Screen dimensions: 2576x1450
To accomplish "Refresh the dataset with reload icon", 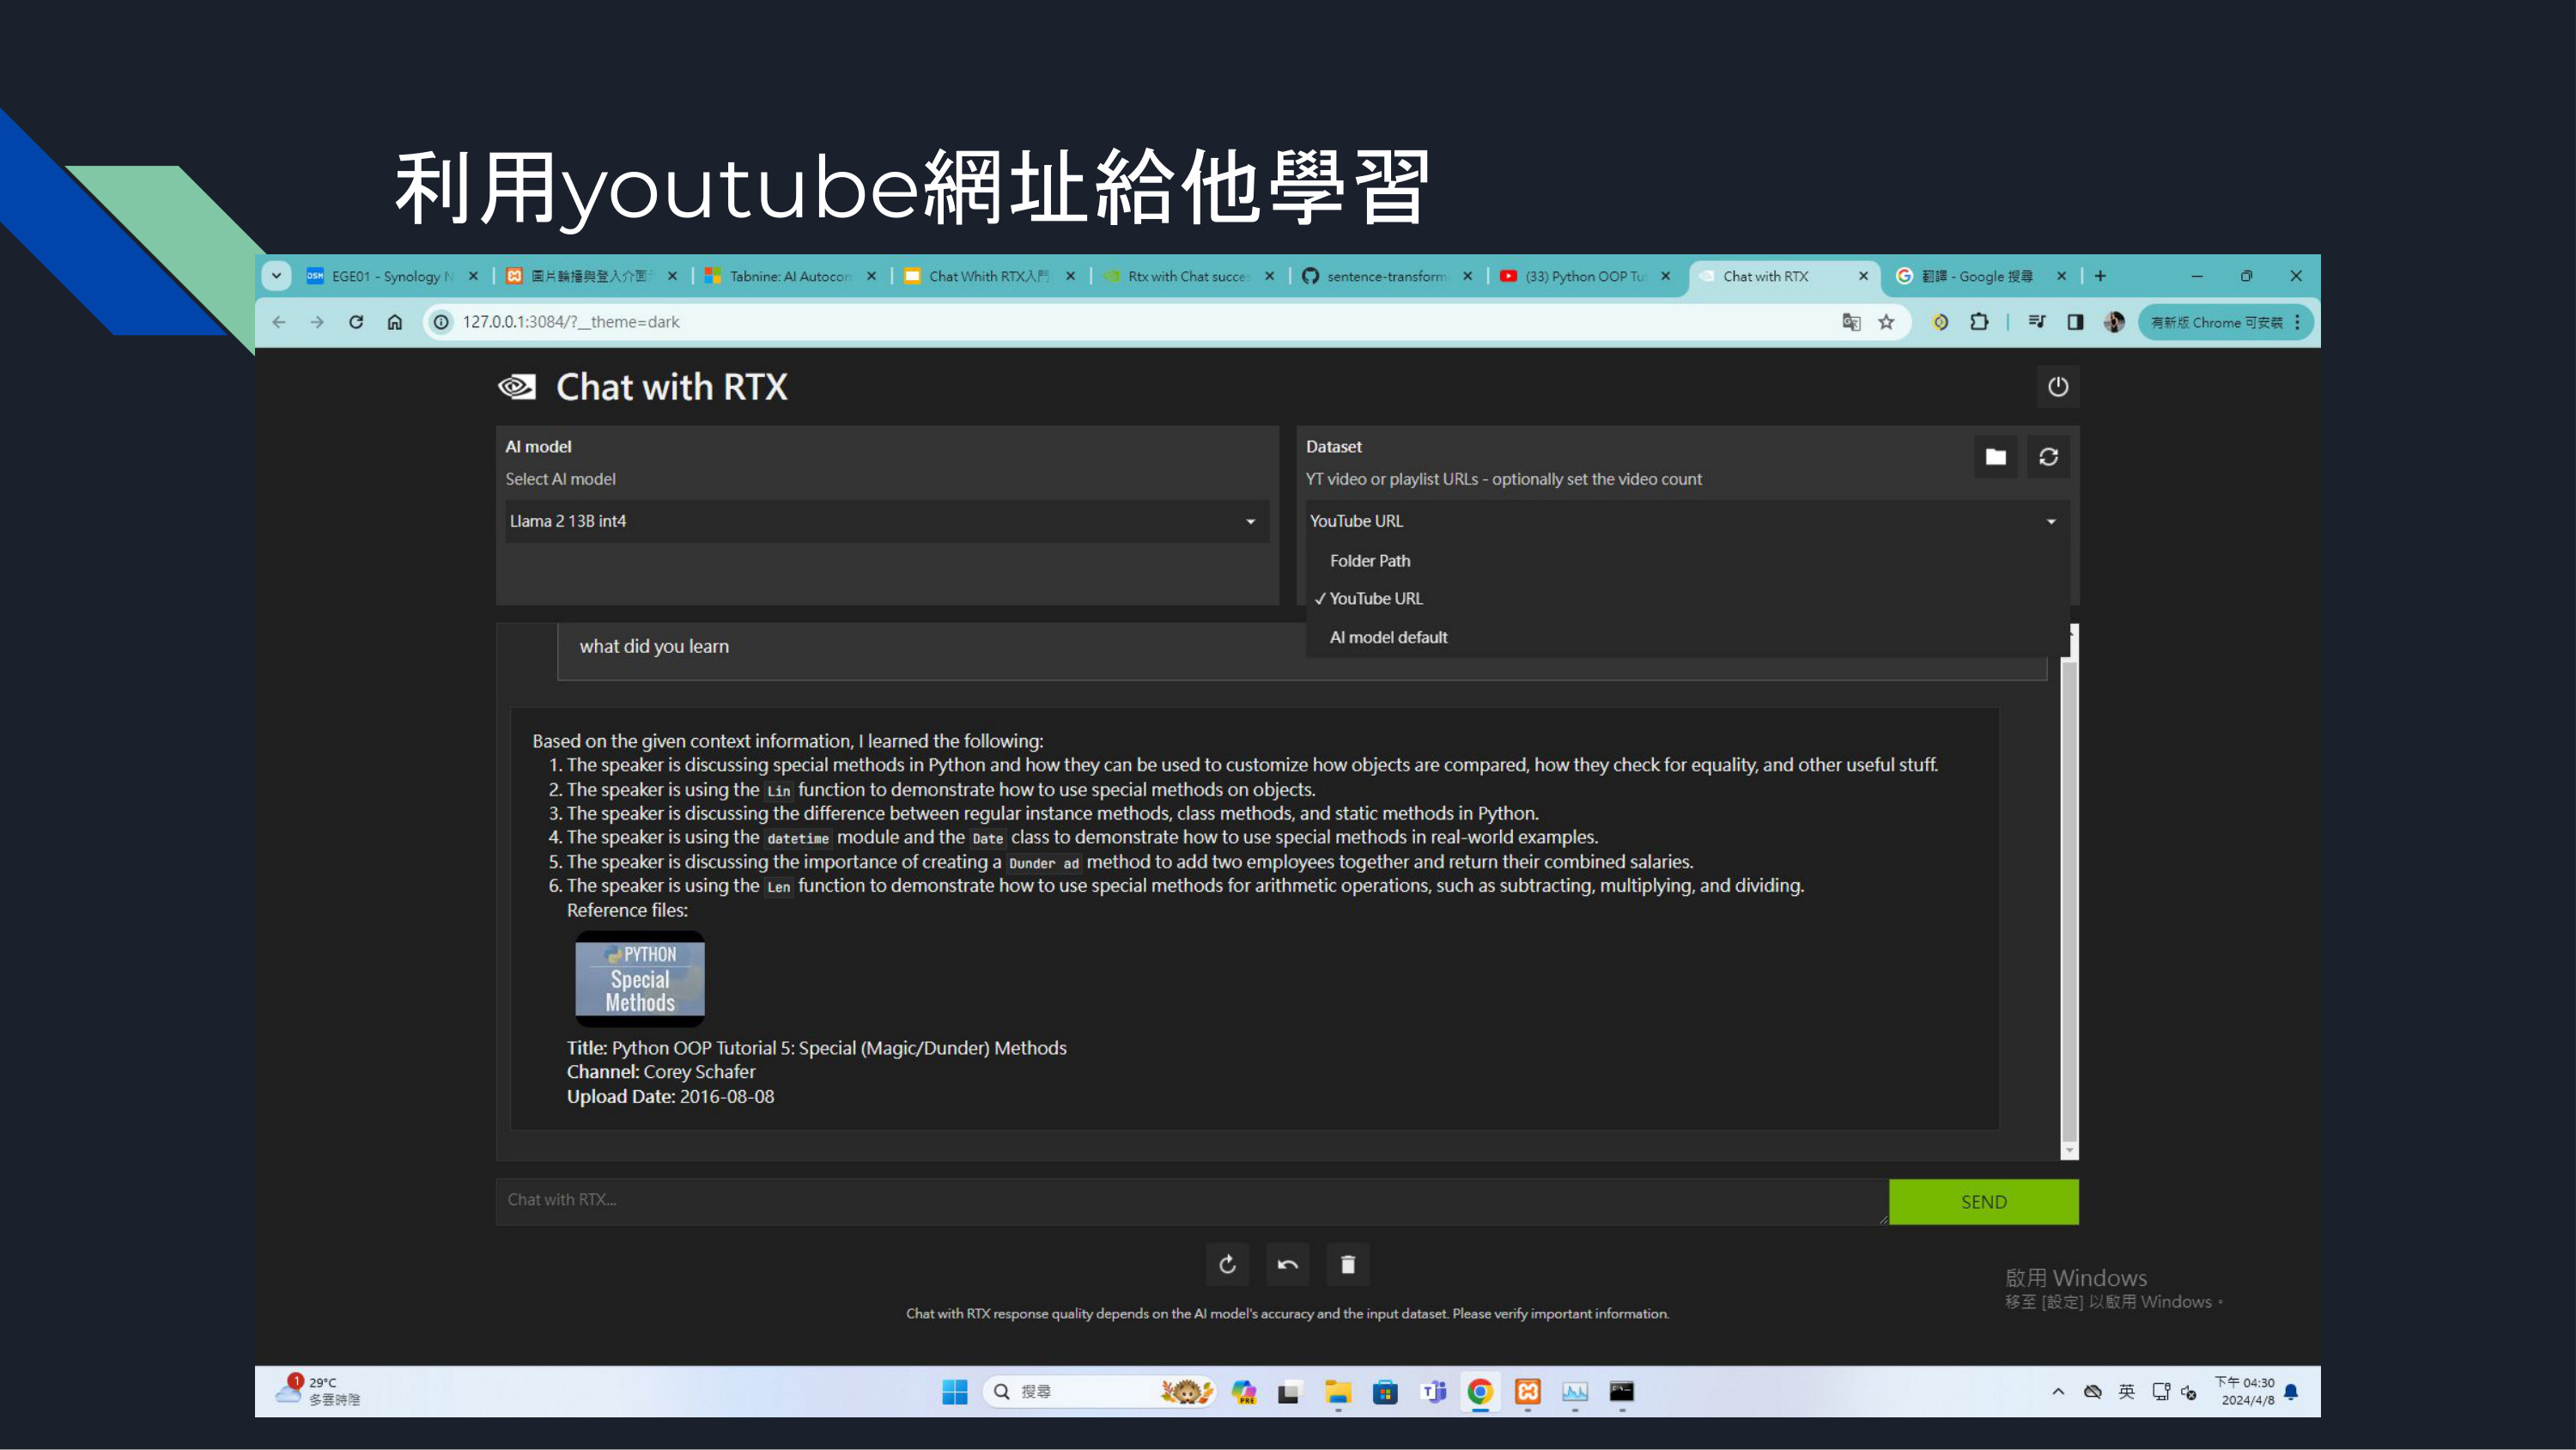I will pos(2048,457).
